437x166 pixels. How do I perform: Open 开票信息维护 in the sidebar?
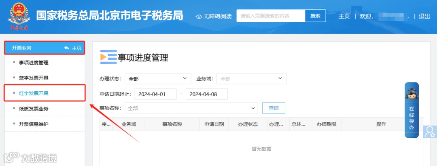(x=34, y=124)
